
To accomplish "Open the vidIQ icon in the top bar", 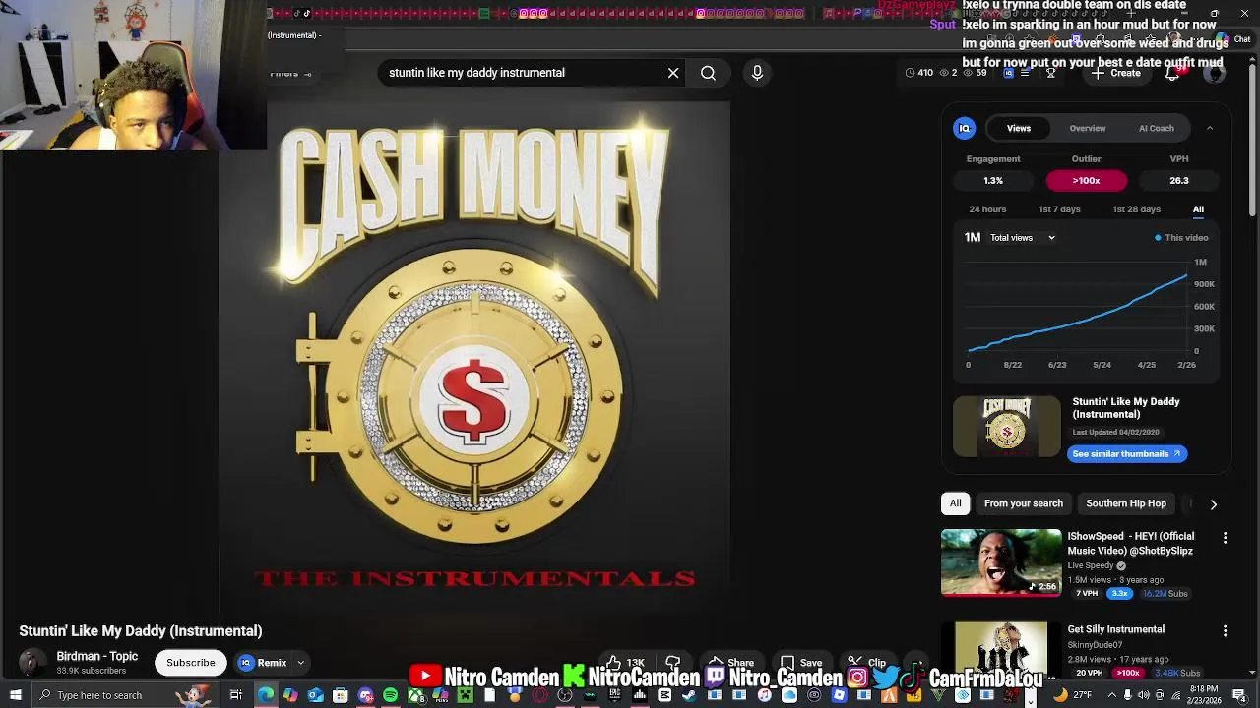I will pyautogui.click(x=1008, y=73).
